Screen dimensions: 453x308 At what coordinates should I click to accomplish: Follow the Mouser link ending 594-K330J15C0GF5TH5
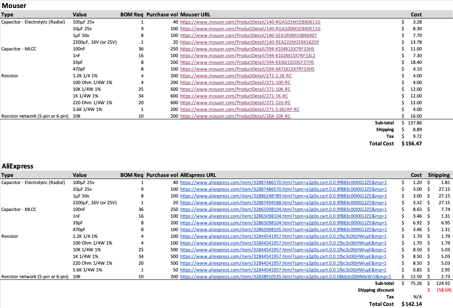tap(247, 62)
